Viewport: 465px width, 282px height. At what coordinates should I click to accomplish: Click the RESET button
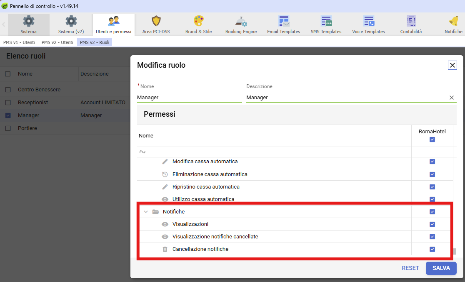[410, 268]
